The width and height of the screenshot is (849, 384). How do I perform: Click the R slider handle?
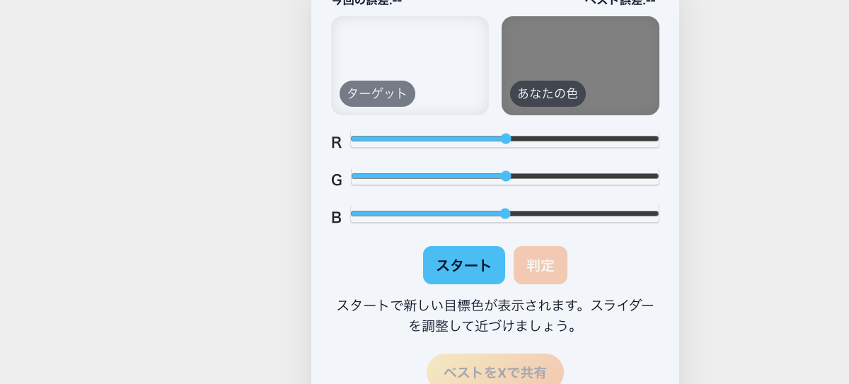pyautogui.click(x=506, y=139)
